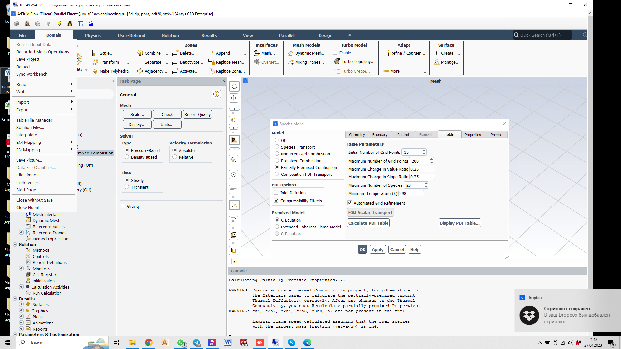Switch to the Physics ribbon tab

(93, 35)
